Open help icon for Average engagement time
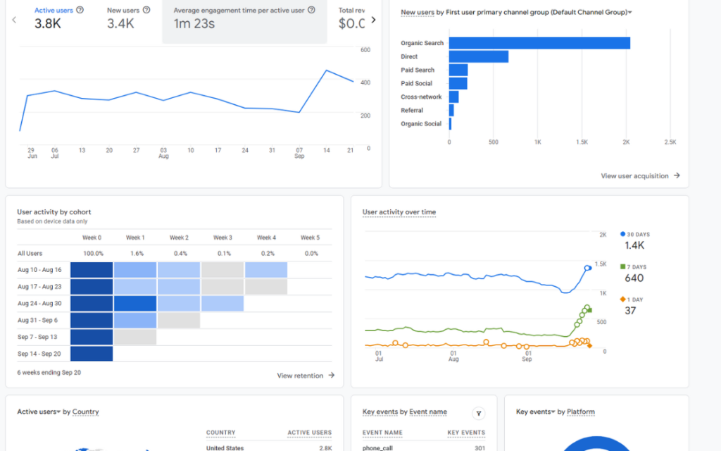The height and width of the screenshot is (451, 721). point(311,11)
